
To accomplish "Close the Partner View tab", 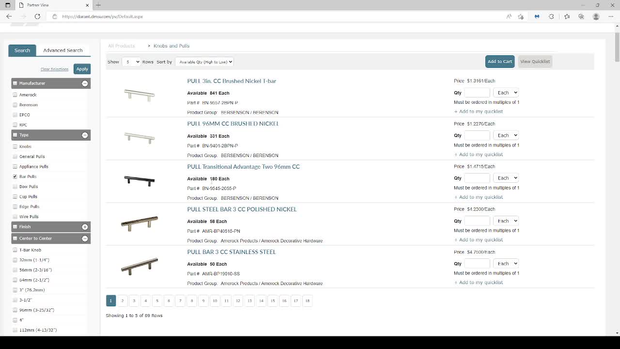I will (x=88, y=5).
